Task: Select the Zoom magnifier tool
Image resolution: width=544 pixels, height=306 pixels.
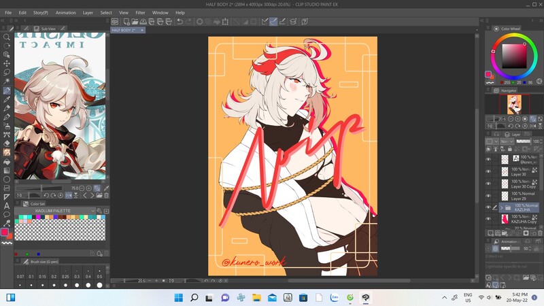Action: [7, 37]
